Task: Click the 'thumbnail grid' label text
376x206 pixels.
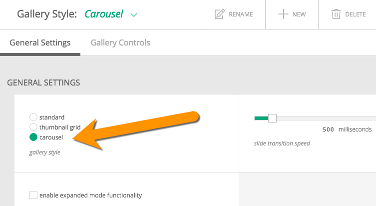Action: 60,127
